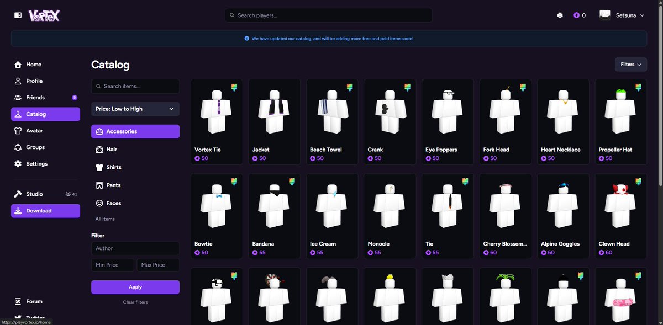Click the magnifier icon in items search
This screenshot has height=325, width=663.
click(x=99, y=86)
